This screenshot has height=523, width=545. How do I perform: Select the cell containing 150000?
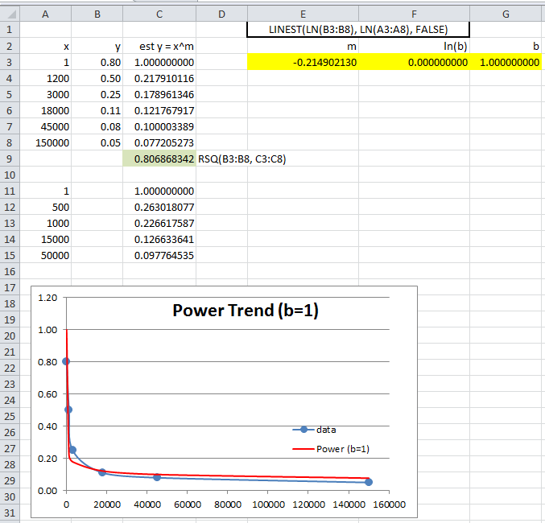click(44, 142)
